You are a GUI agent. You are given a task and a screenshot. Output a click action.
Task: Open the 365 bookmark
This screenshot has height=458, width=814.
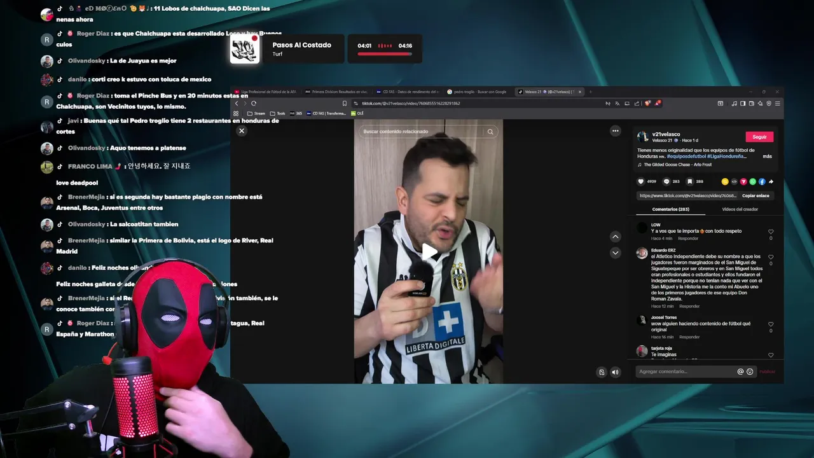[296, 113]
